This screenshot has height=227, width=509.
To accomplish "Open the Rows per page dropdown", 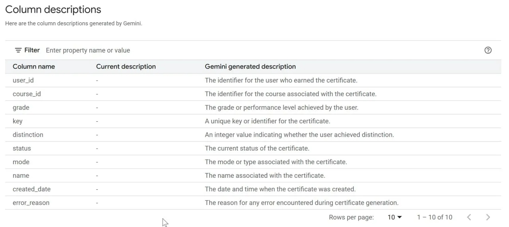I will 395,217.
